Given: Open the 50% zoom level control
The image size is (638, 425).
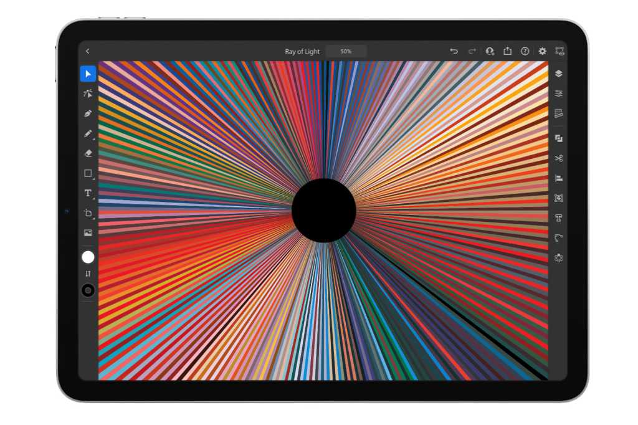Looking at the screenshot, I should 346,51.
